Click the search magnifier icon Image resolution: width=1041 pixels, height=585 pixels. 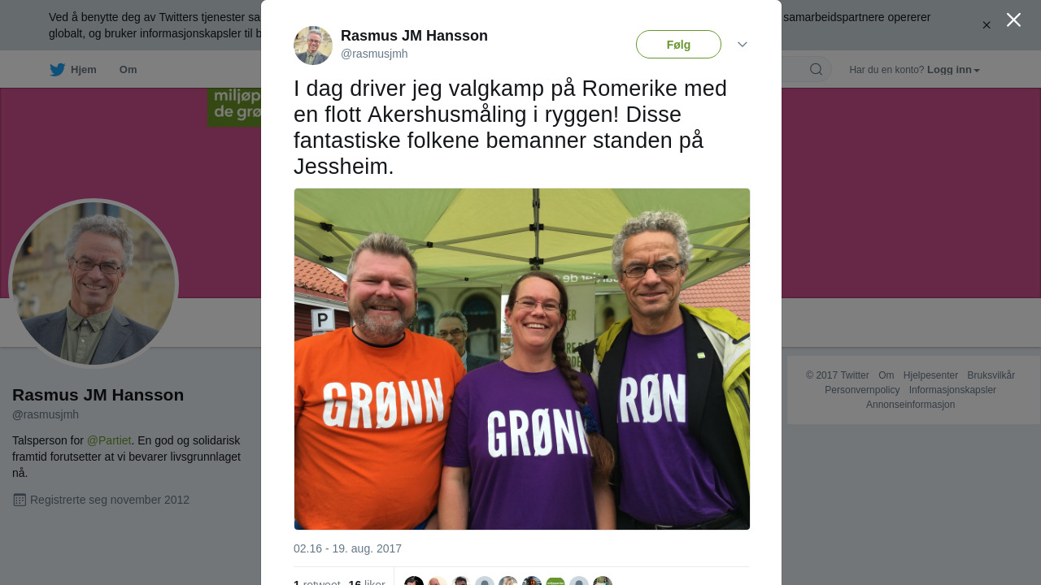click(816, 69)
